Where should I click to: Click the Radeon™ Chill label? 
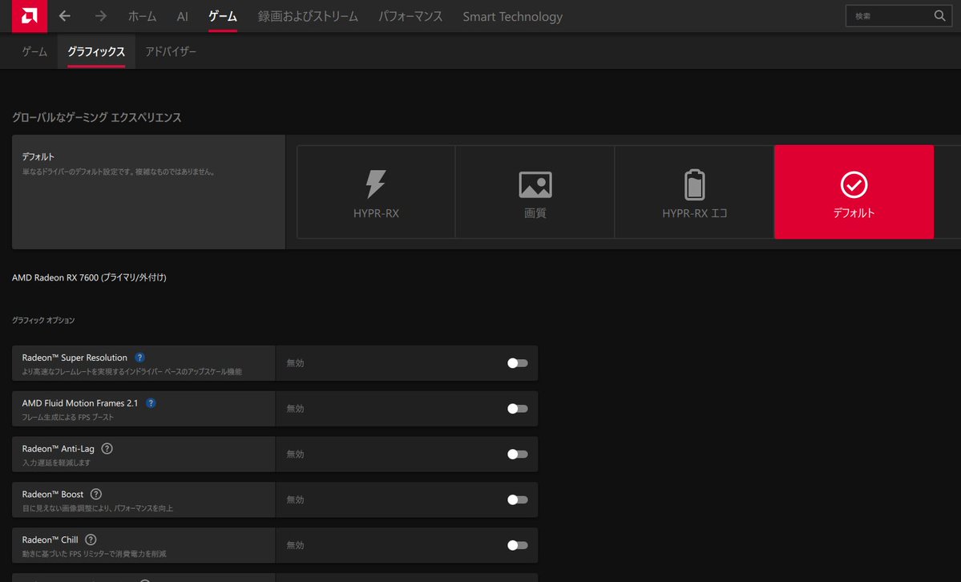point(50,540)
